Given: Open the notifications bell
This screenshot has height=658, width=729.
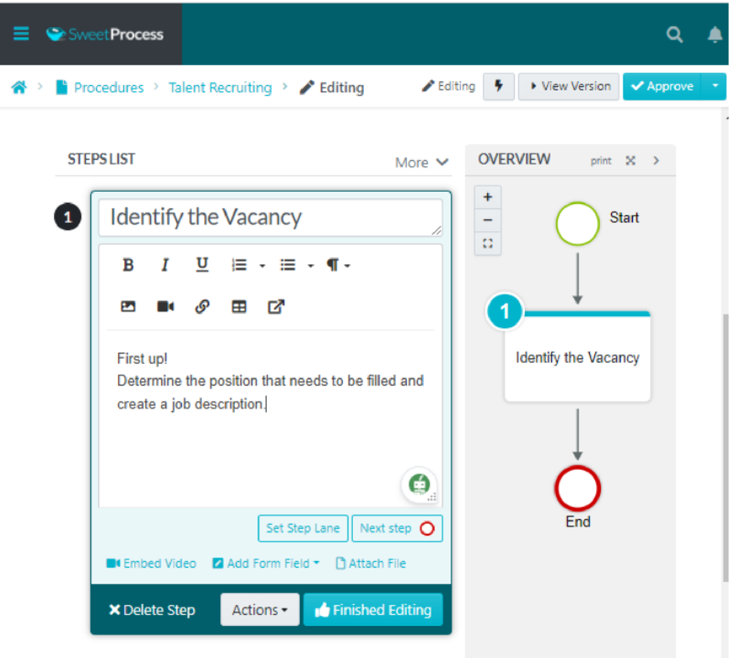Looking at the screenshot, I should [x=715, y=34].
